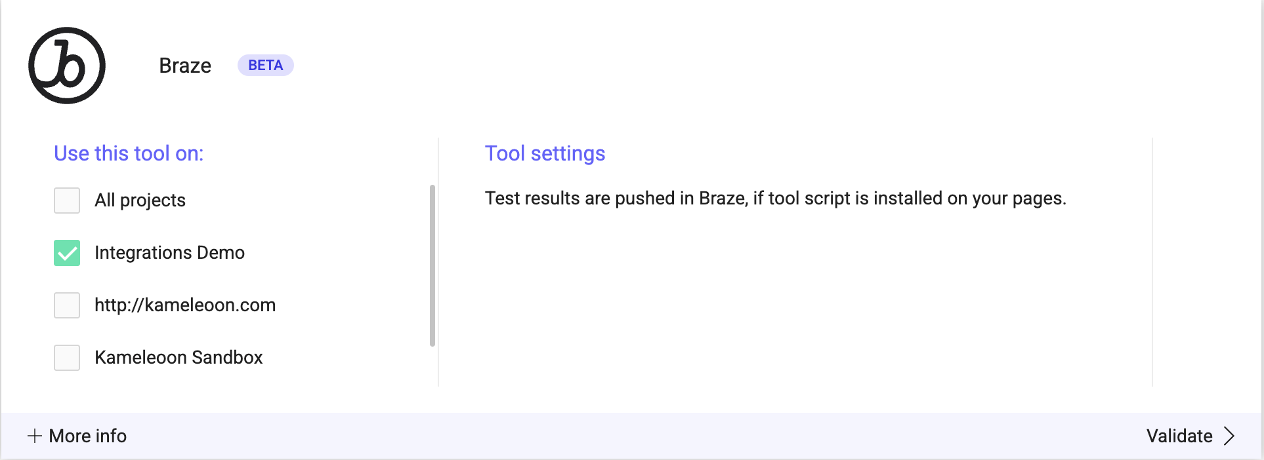This screenshot has width=1264, height=460.
Task: Enable the All projects checkbox
Action: point(66,201)
